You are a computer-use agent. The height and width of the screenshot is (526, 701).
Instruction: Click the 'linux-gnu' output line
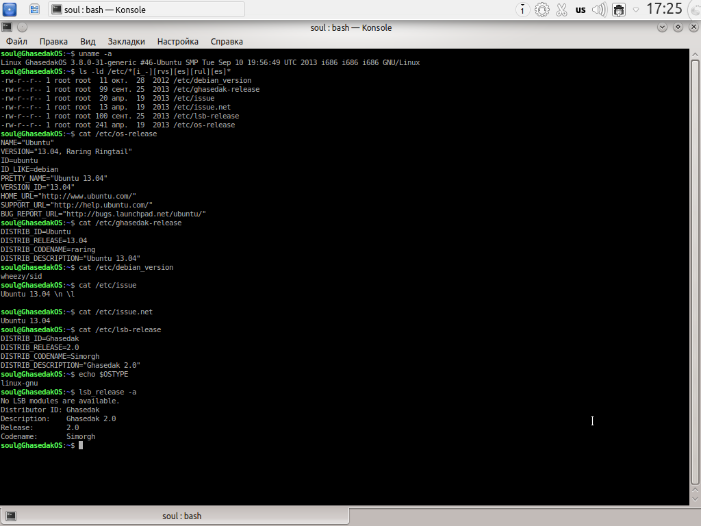19,384
